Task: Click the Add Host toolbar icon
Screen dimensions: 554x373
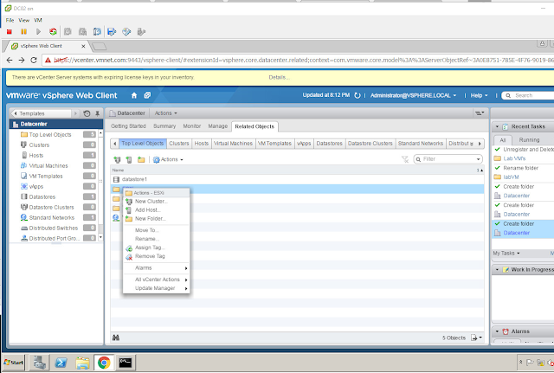Action: point(129,159)
